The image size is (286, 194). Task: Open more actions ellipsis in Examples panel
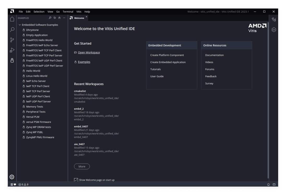pyautogui.click(x=64, y=18)
